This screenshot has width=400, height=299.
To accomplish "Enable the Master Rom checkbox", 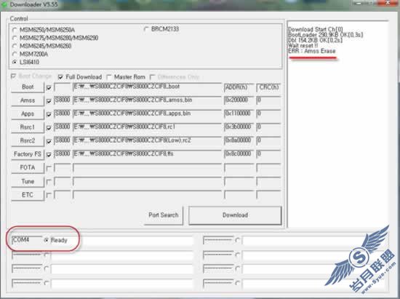I will [x=109, y=77].
